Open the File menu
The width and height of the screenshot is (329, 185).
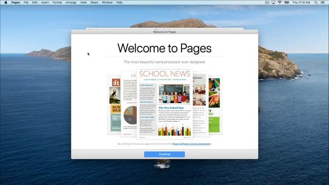coord(26,3)
